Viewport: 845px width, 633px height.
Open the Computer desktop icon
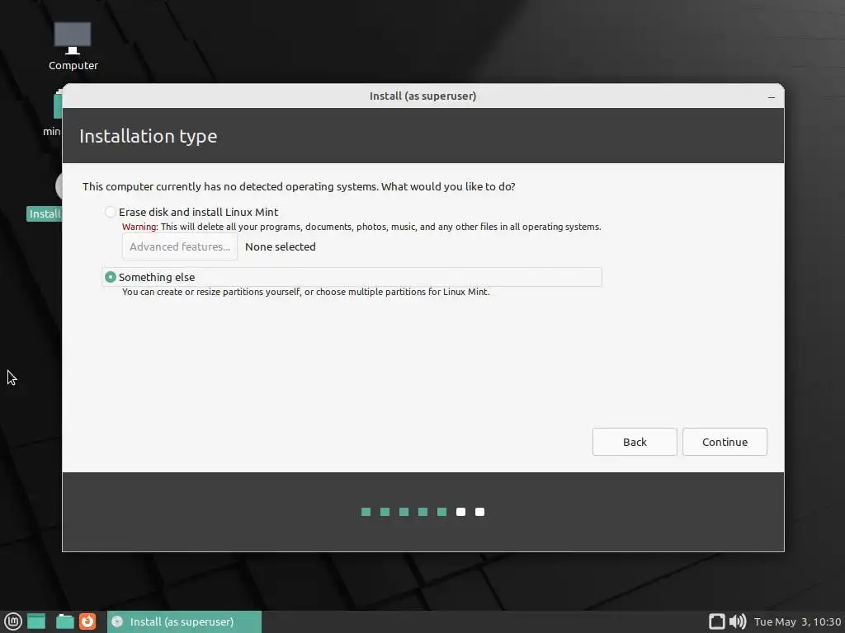[x=73, y=46]
